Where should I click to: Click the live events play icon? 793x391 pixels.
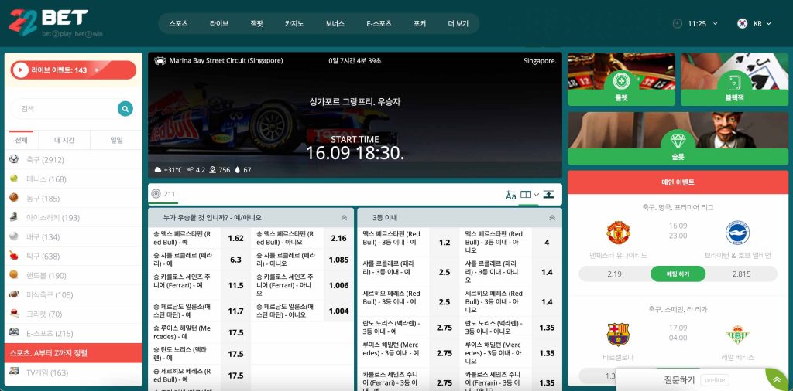[x=20, y=70]
